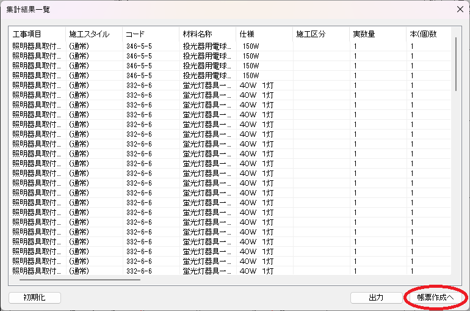This screenshot has width=470, height=311.
Task: Click the 施工区分 column header
Action: [321, 34]
